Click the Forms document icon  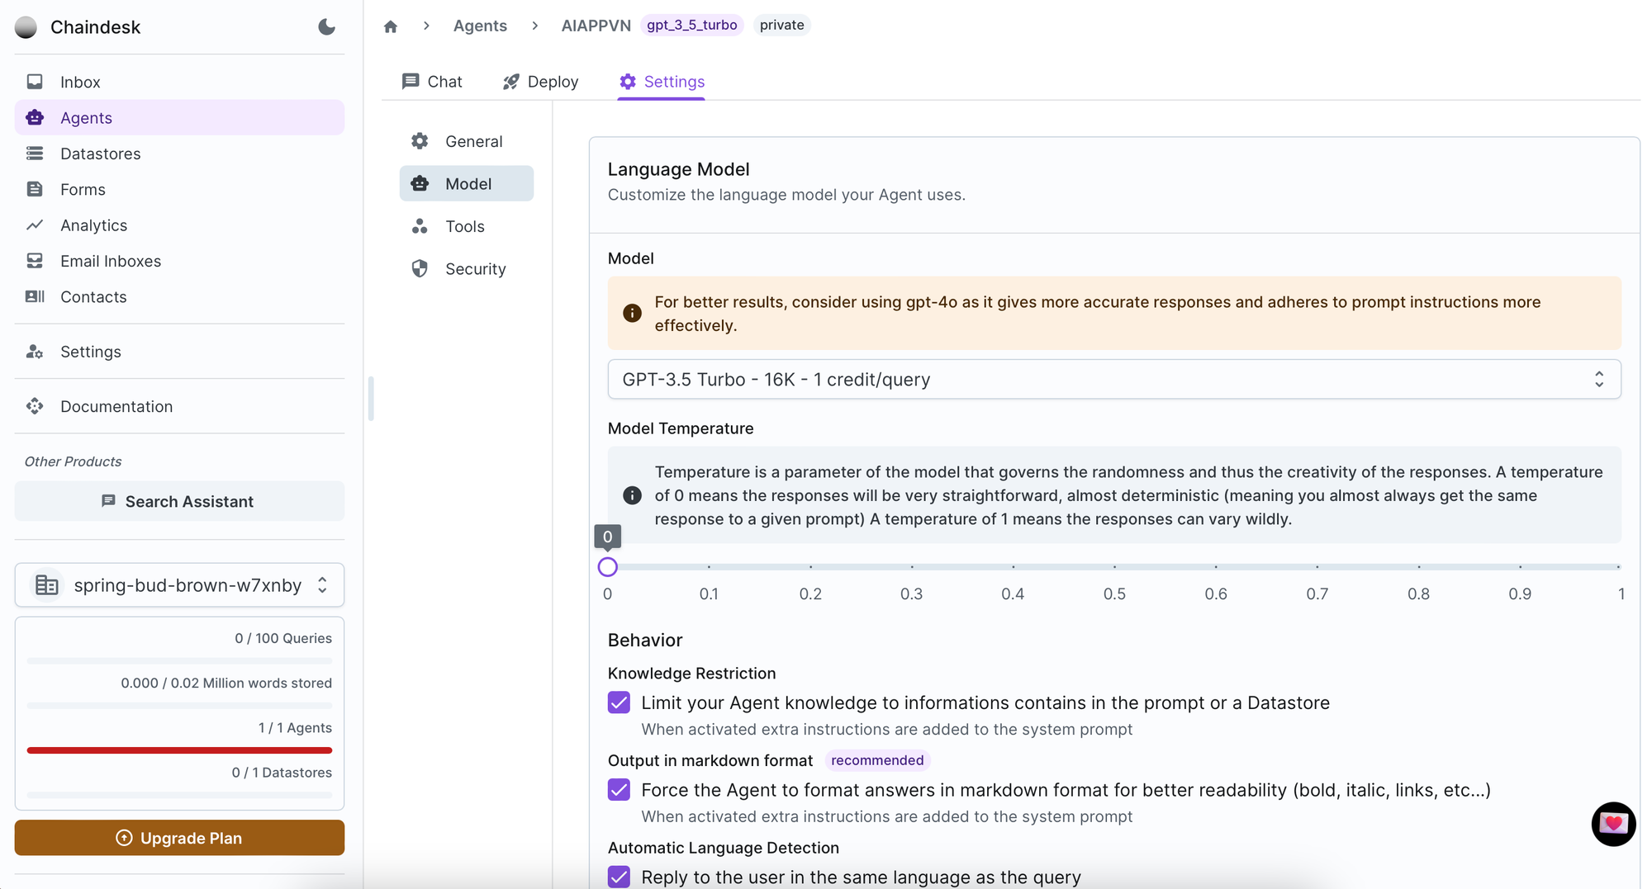coord(35,189)
